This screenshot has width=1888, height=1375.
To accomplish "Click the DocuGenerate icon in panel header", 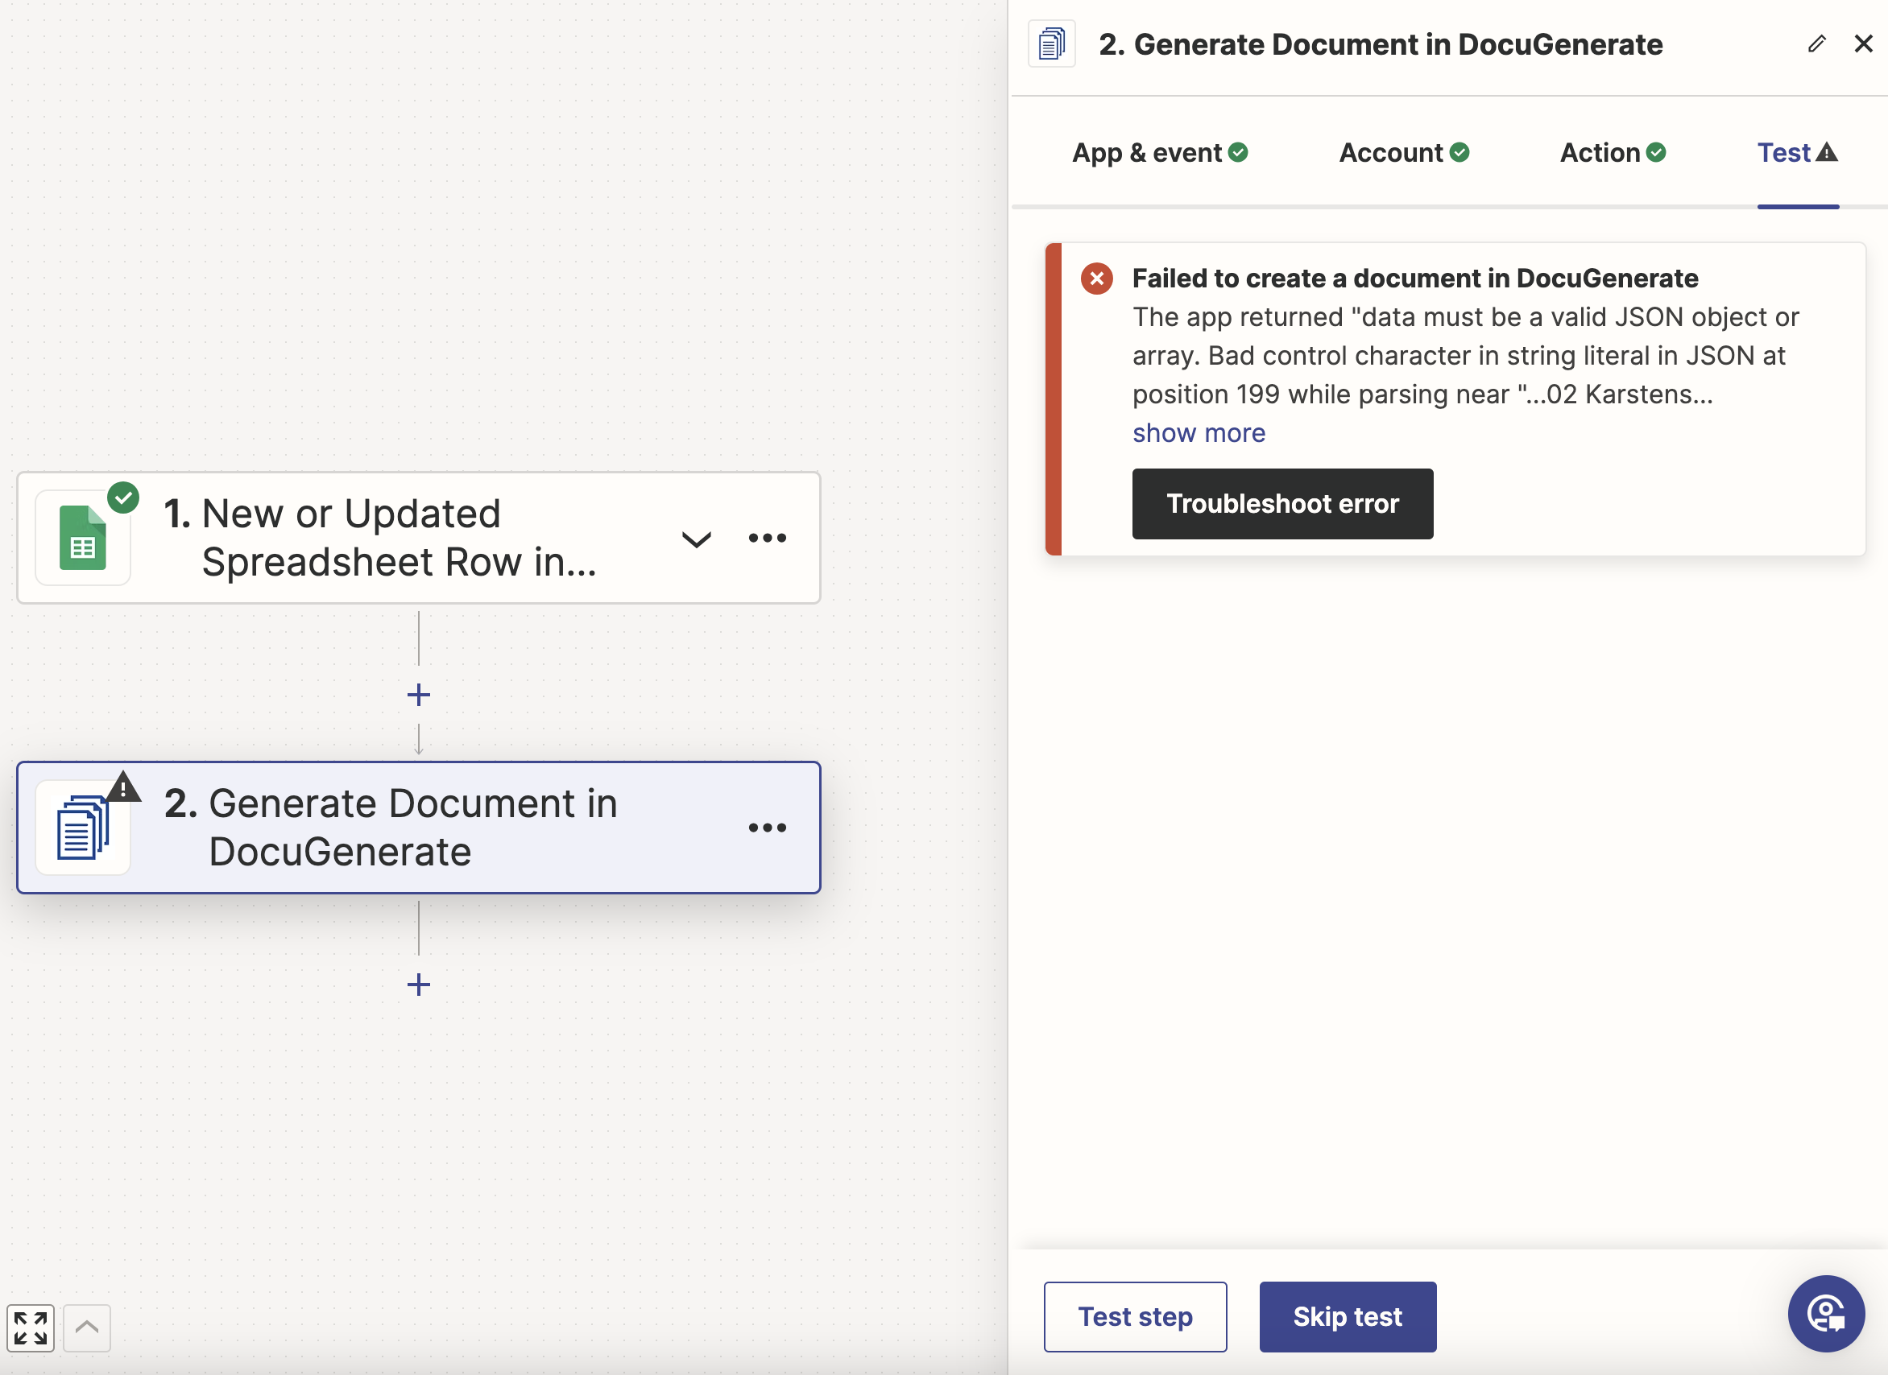I will click(1051, 43).
